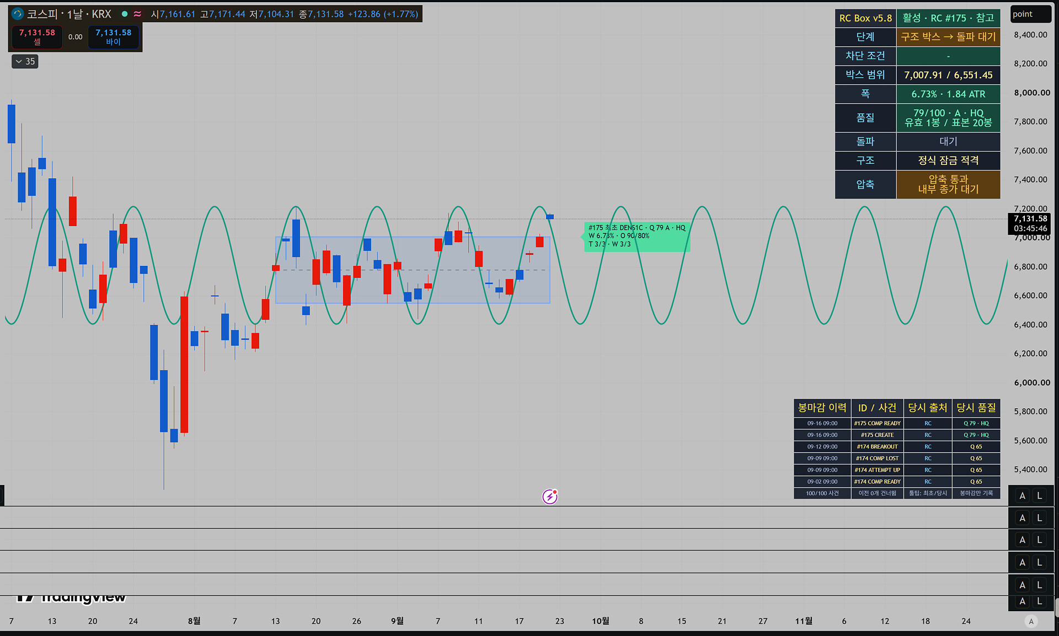Open symbol search via 코스피 name

(42, 14)
